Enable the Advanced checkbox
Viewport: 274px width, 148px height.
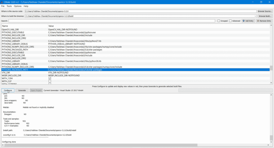[x=230, y=21]
